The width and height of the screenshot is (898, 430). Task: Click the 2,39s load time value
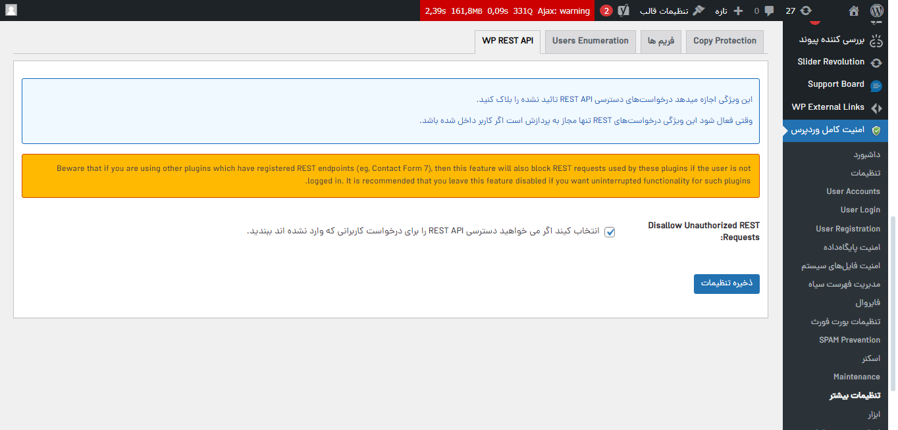pos(436,11)
